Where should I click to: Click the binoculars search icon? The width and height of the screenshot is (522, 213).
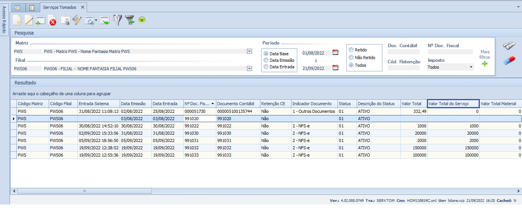click(509, 46)
